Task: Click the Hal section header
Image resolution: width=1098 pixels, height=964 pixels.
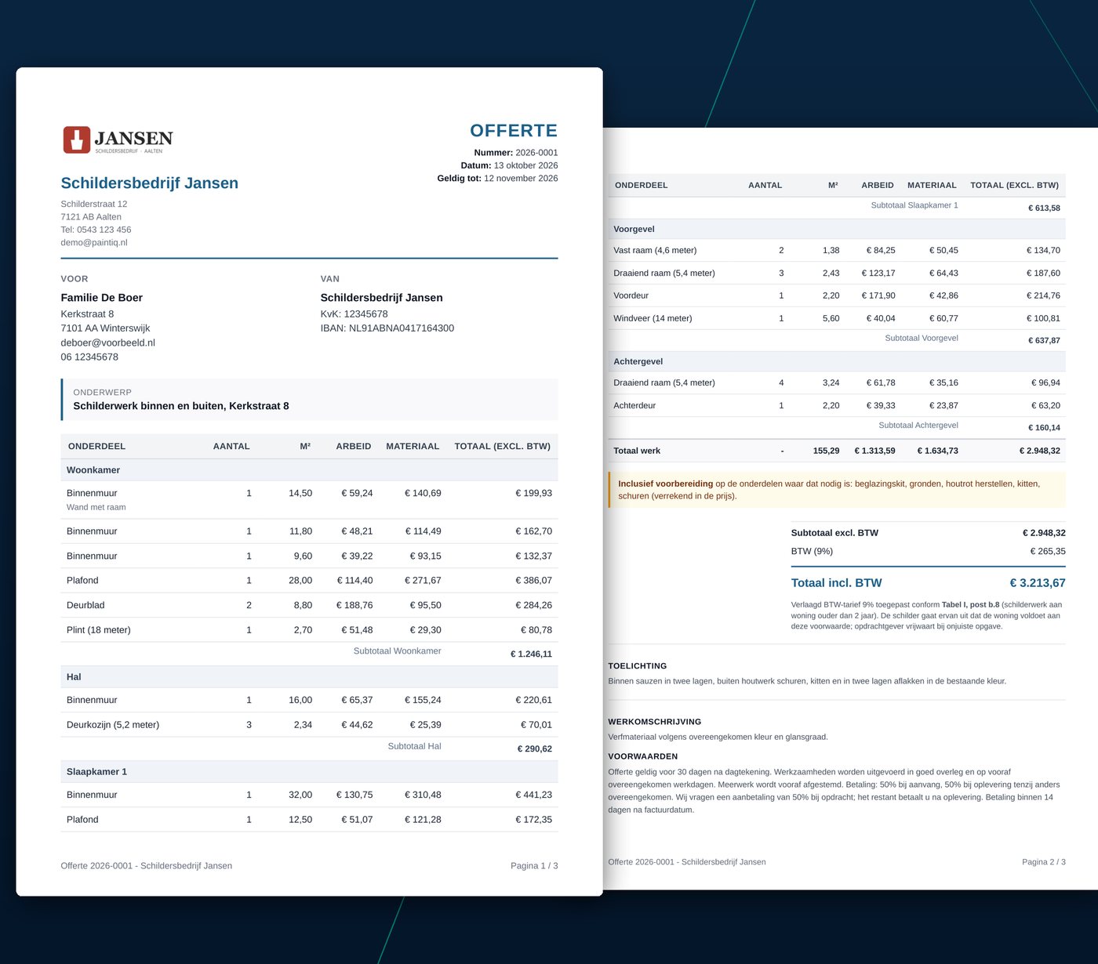Action: [x=309, y=677]
